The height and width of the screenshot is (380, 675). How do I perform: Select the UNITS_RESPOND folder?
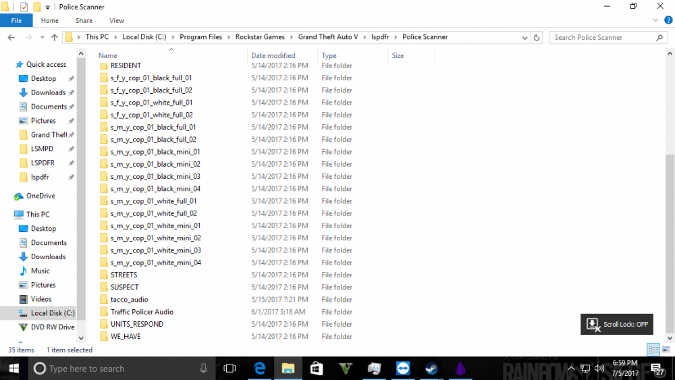[137, 325]
